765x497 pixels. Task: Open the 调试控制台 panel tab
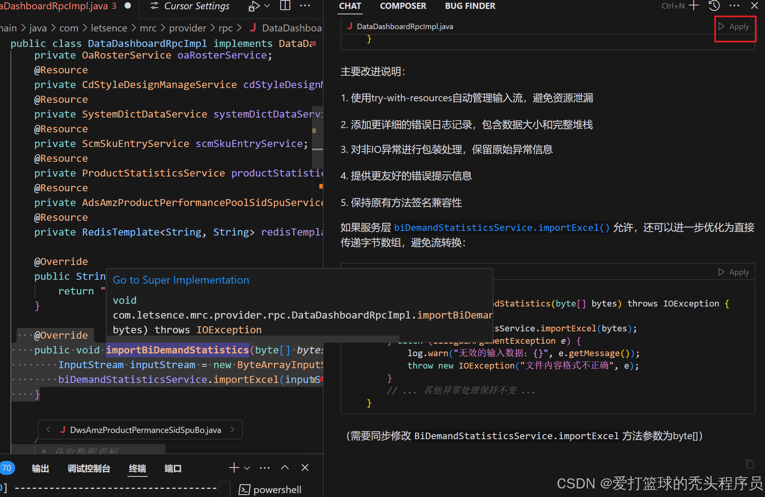pyautogui.click(x=89, y=469)
